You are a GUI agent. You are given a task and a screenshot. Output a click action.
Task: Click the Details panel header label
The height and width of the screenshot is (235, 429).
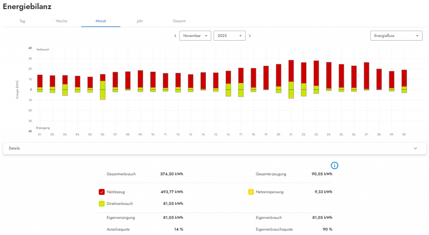click(x=14, y=148)
